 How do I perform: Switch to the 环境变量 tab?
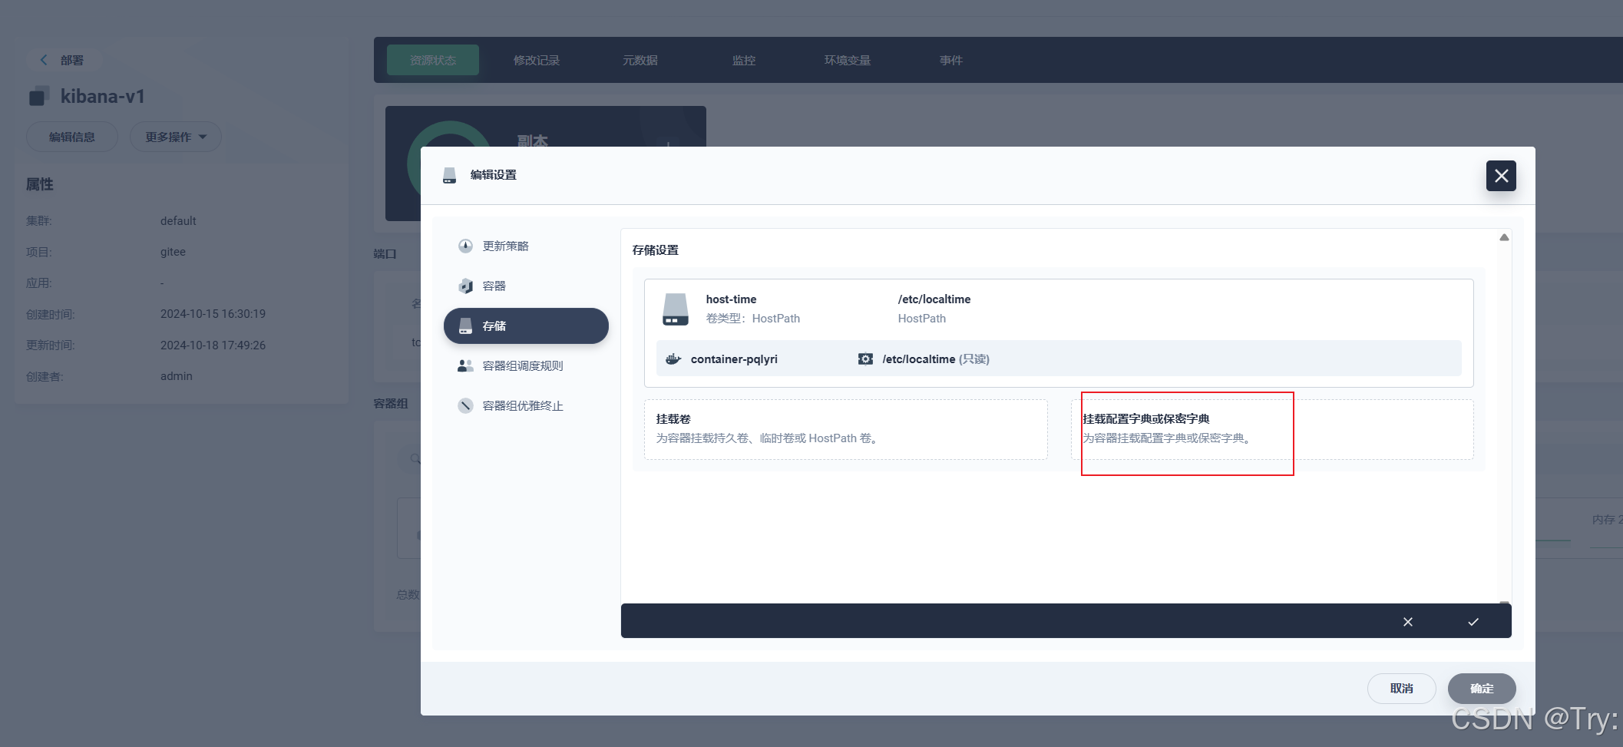click(x=848, y=60)
